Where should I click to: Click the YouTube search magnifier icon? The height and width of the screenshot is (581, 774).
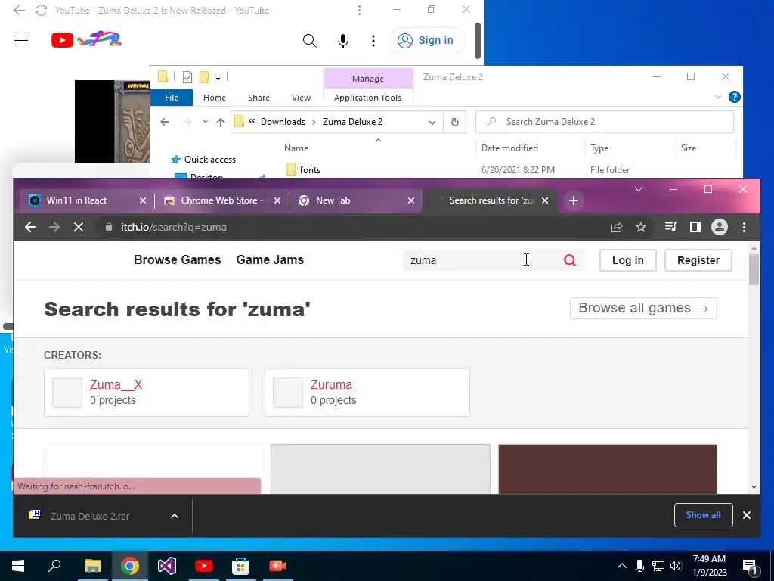click(x=309, y=41)
